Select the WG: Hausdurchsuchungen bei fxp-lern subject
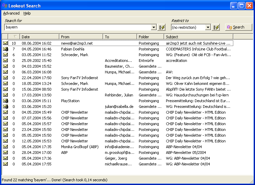Viewport: 255px width, 185px height. (x=197, y=95)
